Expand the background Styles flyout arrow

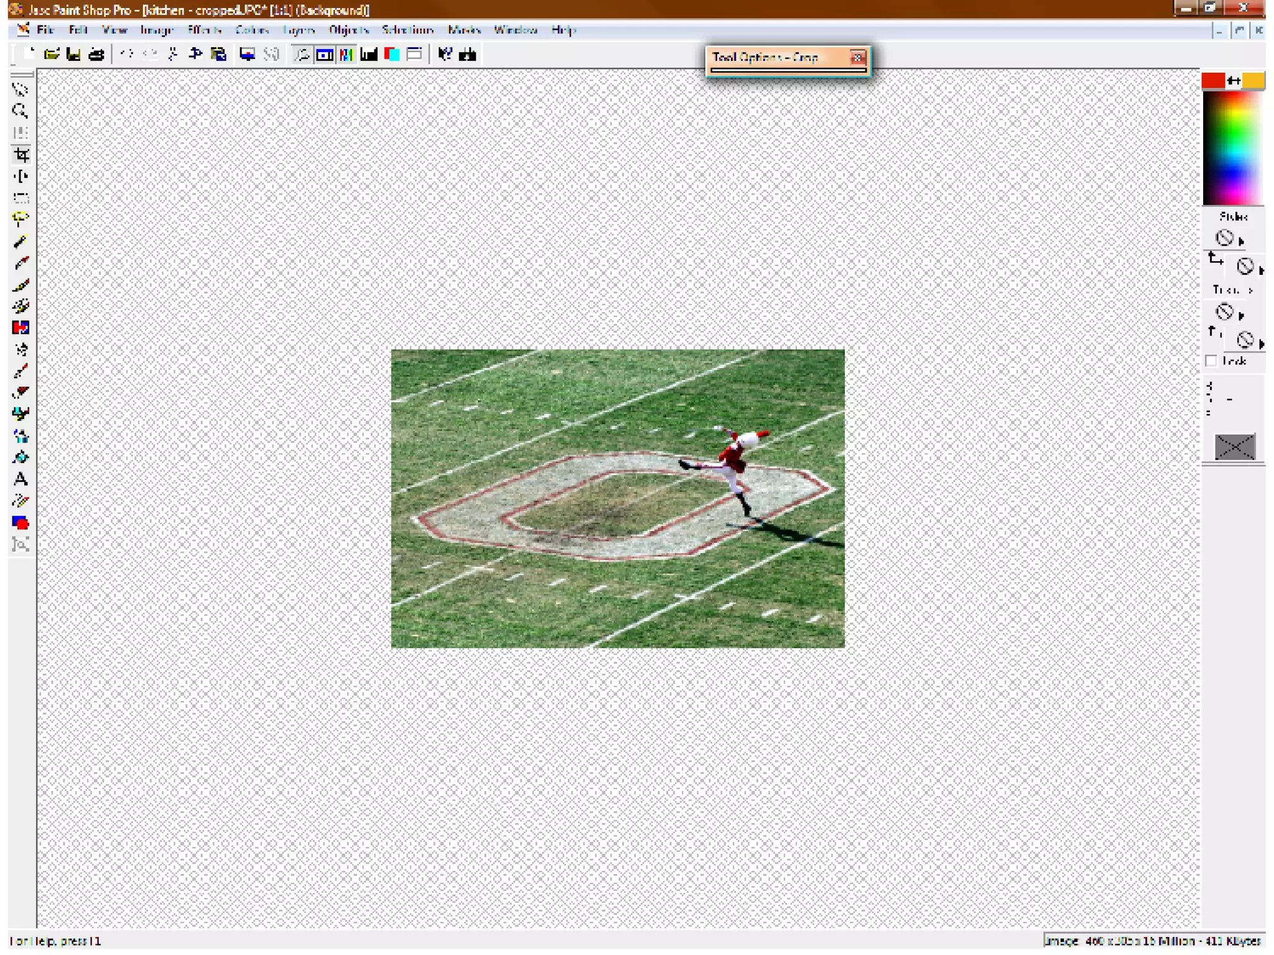1261,270
